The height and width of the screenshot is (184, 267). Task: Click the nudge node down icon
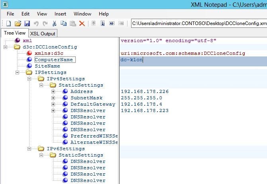click(103, 23)
